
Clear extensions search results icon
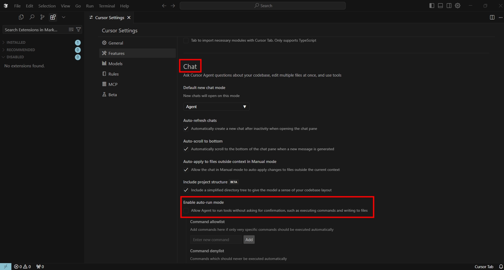coord(71,29)
